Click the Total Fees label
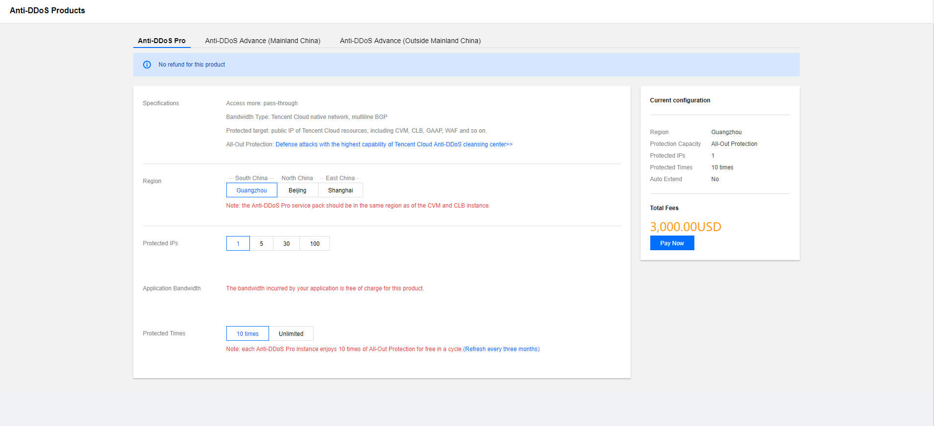 (664, 208)
